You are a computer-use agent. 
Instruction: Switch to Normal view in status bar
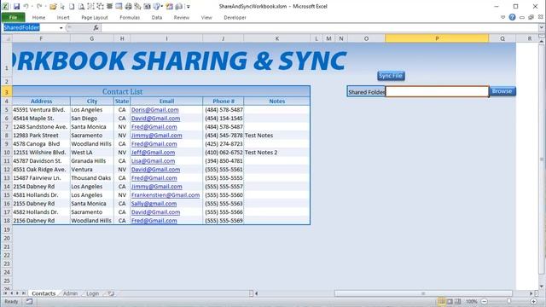click(x=442, y=301)
